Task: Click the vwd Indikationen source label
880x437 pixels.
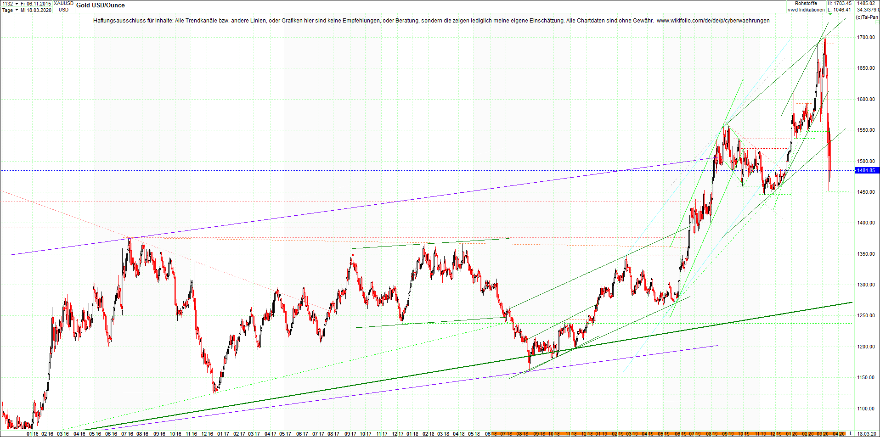Action: point(807,10)
